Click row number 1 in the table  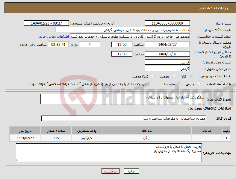click(226, 138)
